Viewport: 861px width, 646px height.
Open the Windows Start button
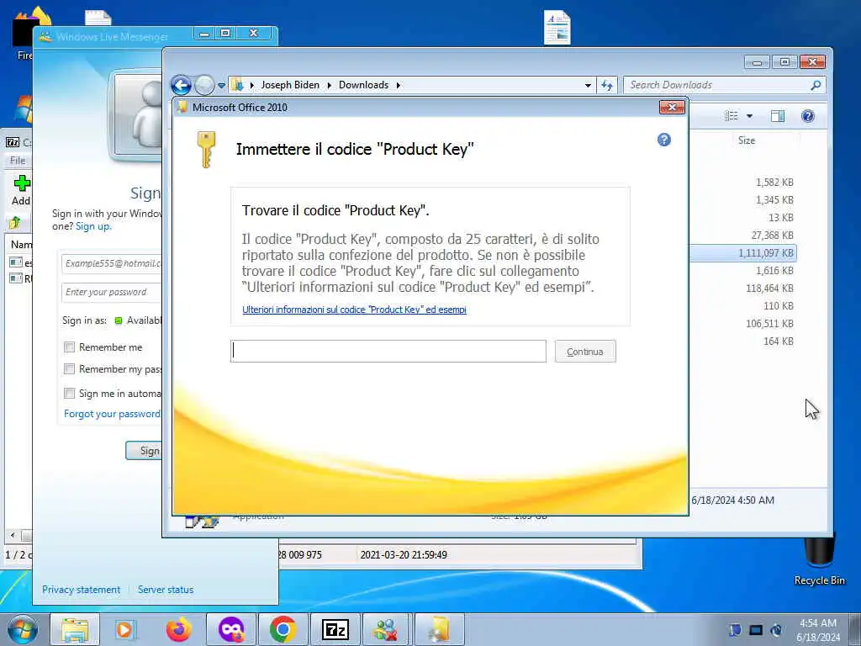[22, 629]
